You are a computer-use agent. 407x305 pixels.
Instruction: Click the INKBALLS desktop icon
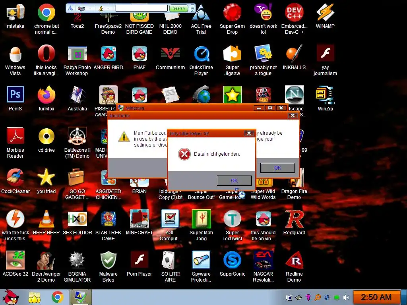tap(294, 57)
